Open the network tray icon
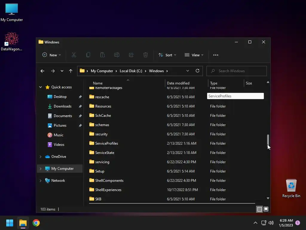The width and height of the screenshot is (306, 230). 264,223
